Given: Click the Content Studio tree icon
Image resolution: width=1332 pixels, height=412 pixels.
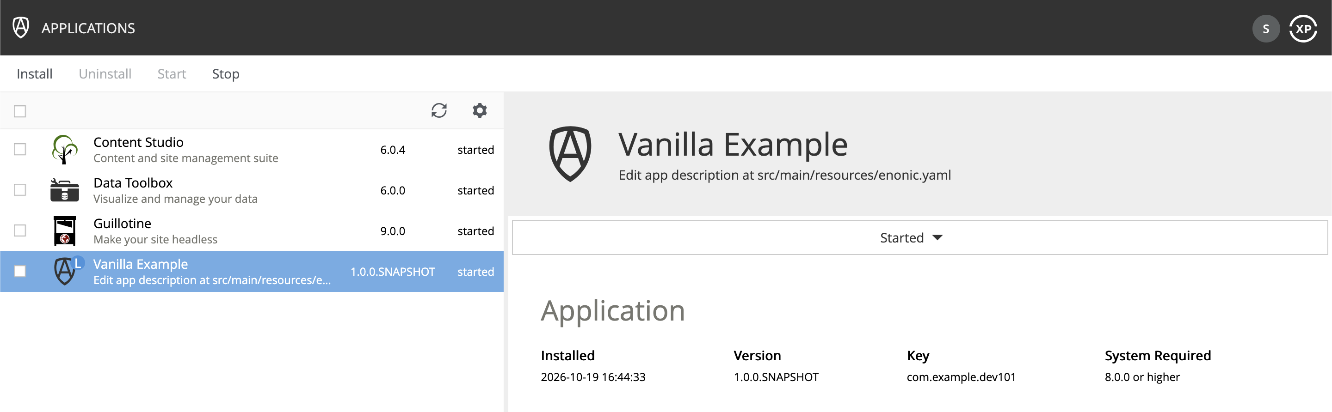Looking at the screenshot, I should (x=65, y=150).
